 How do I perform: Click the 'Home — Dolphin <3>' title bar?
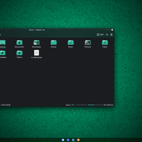point(37,30)
